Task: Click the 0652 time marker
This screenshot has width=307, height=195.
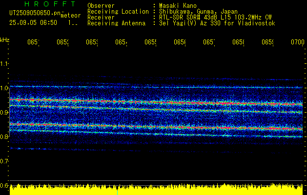Action: pyautogui.click(x=62, y=42)
